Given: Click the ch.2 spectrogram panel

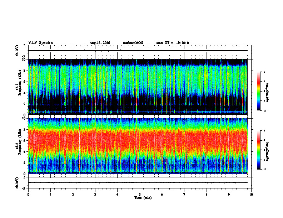Looking at the screenshot, I should pos(138,146).
